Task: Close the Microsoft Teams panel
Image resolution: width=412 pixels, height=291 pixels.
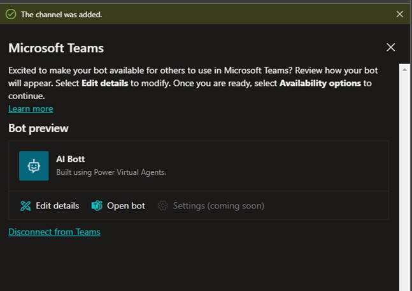Action: (391, 48)
